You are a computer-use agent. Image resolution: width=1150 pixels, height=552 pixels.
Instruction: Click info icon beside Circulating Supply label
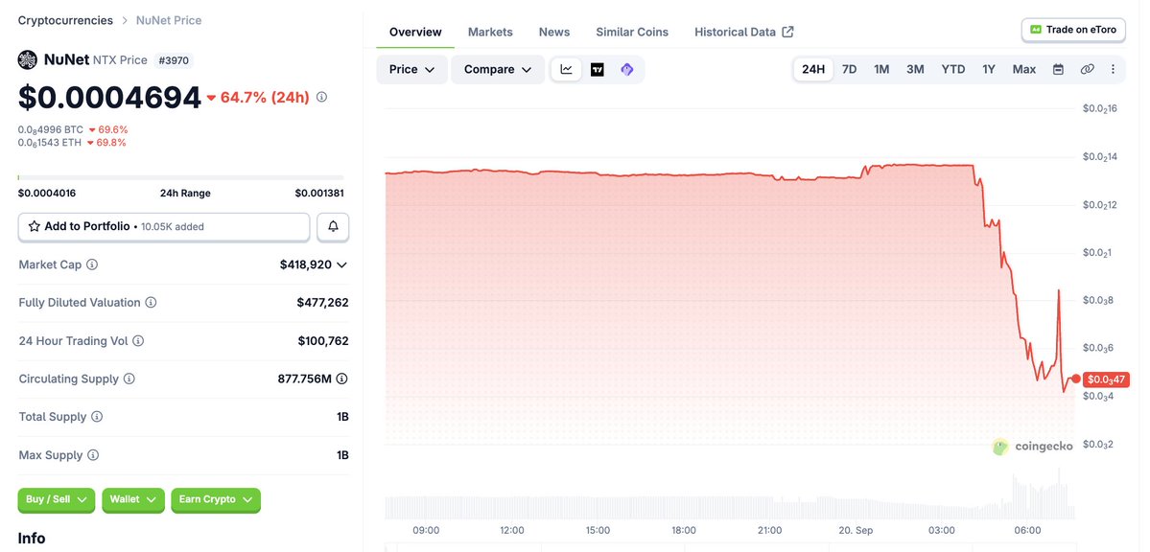pyautogui.click(x=129, y=379)
